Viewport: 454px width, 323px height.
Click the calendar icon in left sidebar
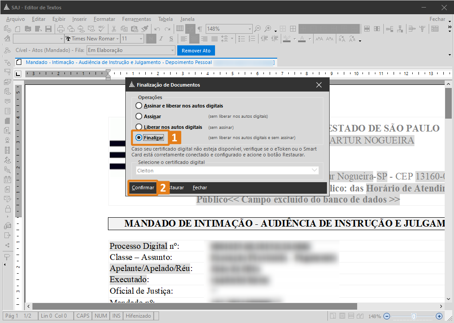pyautogui.click(x=7, y=179)
